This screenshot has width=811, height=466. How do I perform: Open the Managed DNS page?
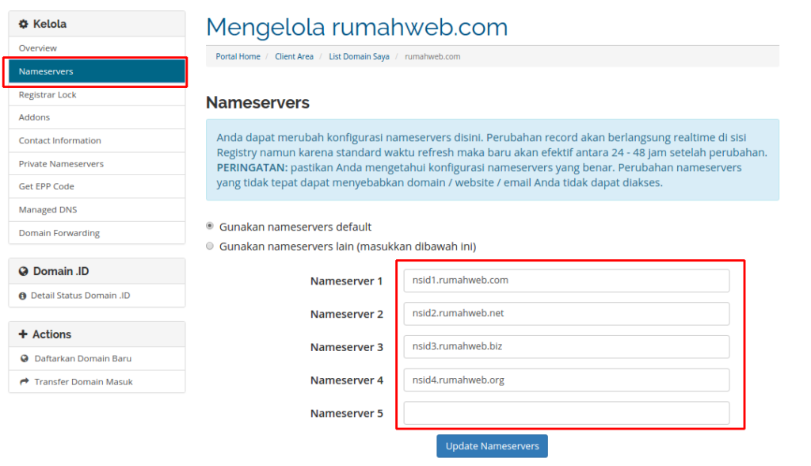97,209
